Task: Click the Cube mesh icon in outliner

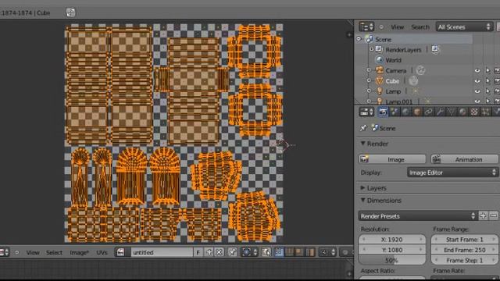Action: point(379,81)
